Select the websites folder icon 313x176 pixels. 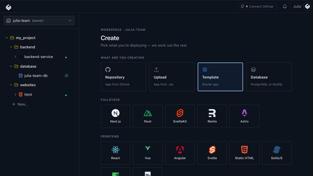tap(16, 85)
